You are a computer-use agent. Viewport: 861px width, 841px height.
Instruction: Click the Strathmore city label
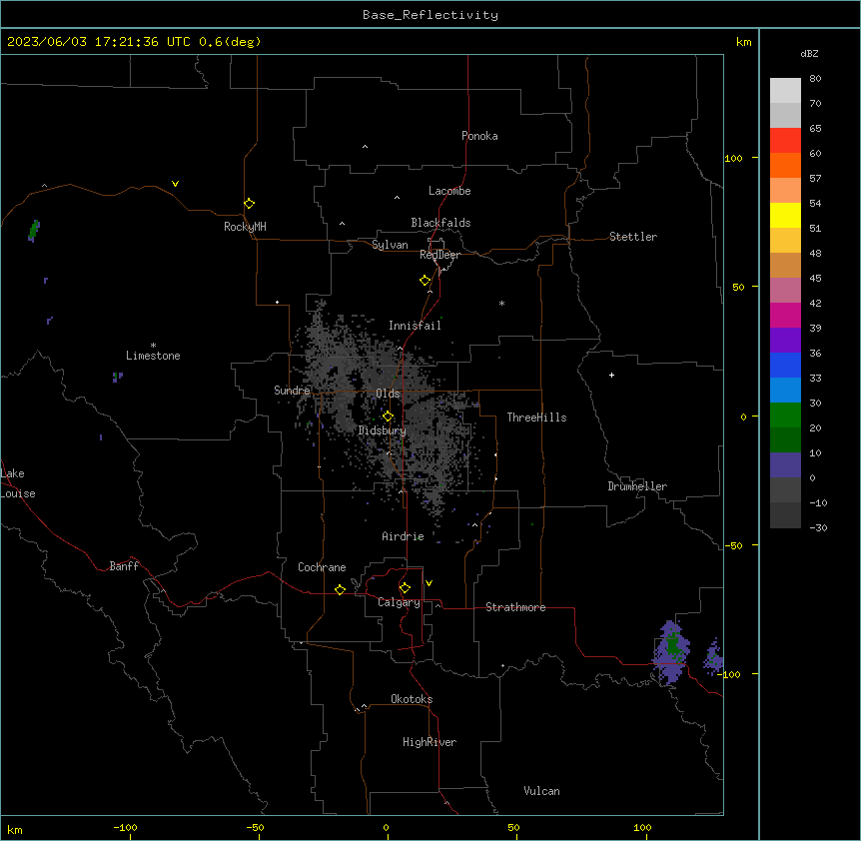point(515,607)
